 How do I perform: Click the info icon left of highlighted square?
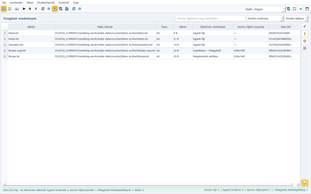click(49, 9)
